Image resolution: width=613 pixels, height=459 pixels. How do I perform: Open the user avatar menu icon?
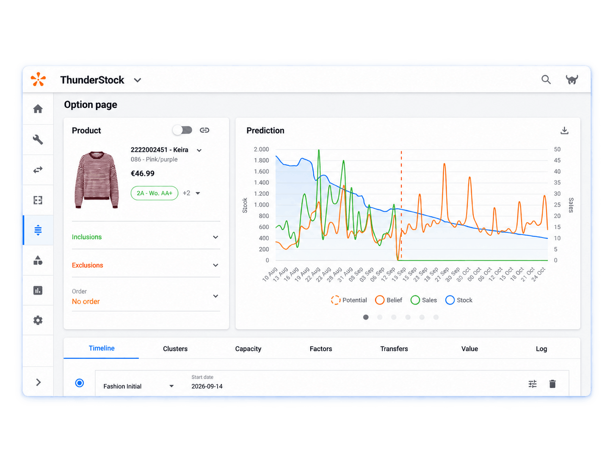(572, 79)
